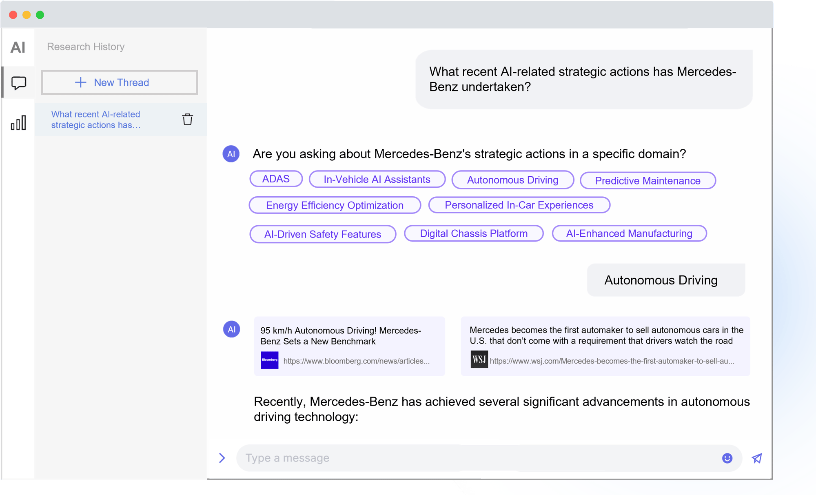Click the send message paper plane icon

click(x=757, y=458)
